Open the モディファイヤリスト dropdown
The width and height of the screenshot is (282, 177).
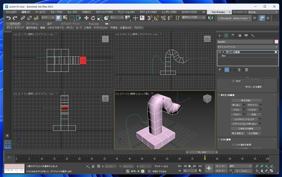247,47
